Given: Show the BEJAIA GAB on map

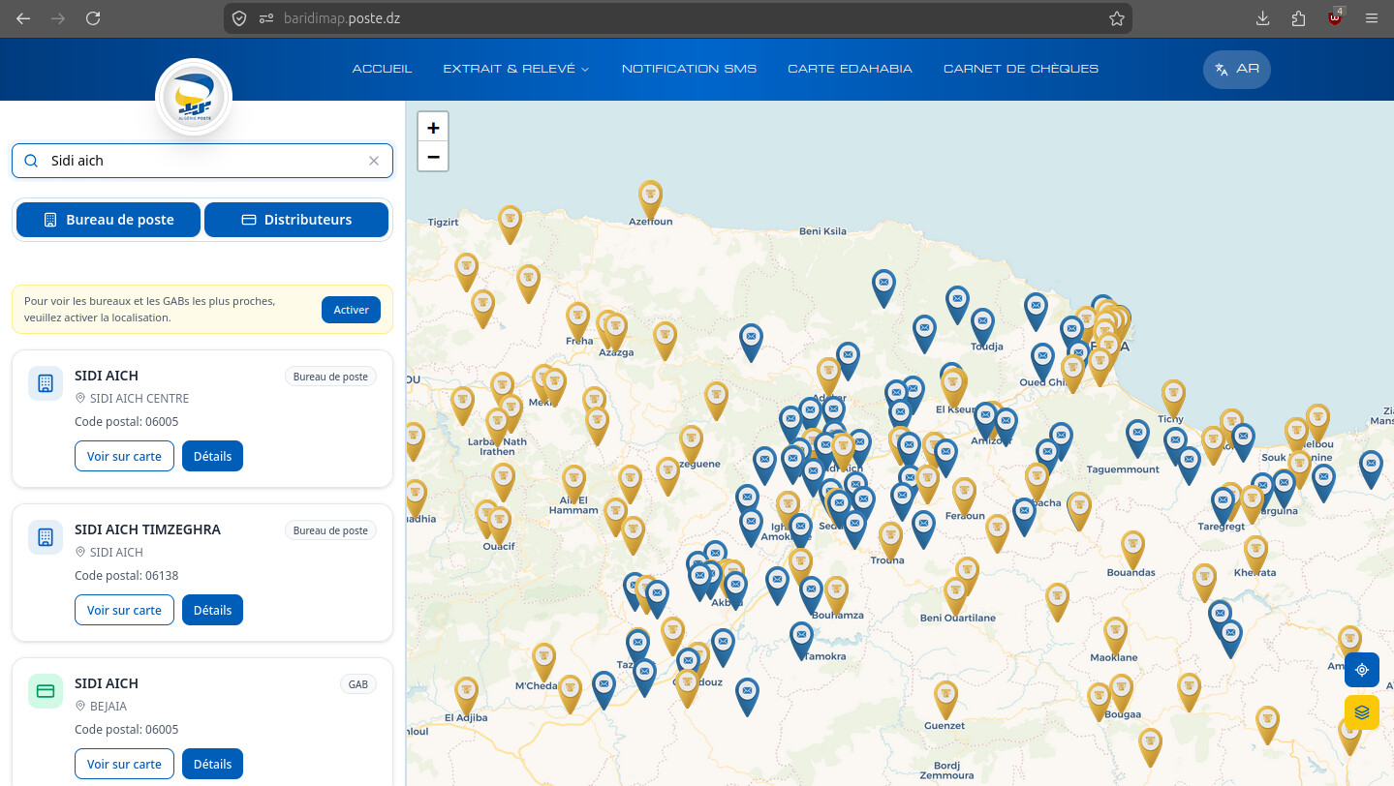Looking at the screenshot, I should pos(124,764).
